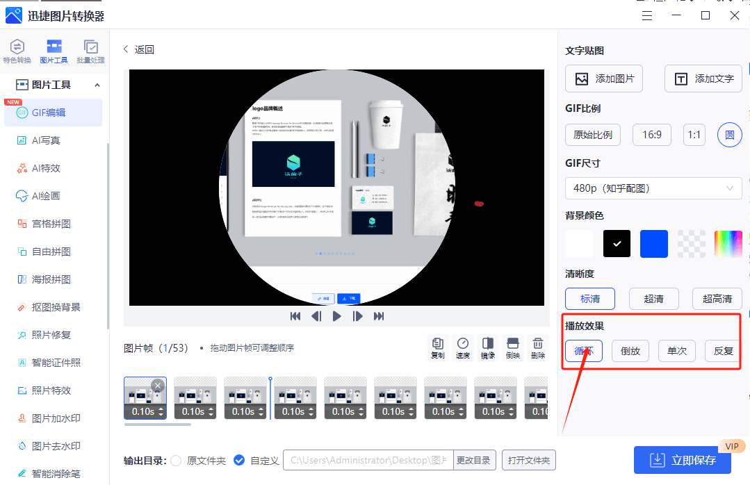The width and height of the screenshot is (750, 485).
Task: Set clarity to 超高清
Action: click(x=717, y=299)
